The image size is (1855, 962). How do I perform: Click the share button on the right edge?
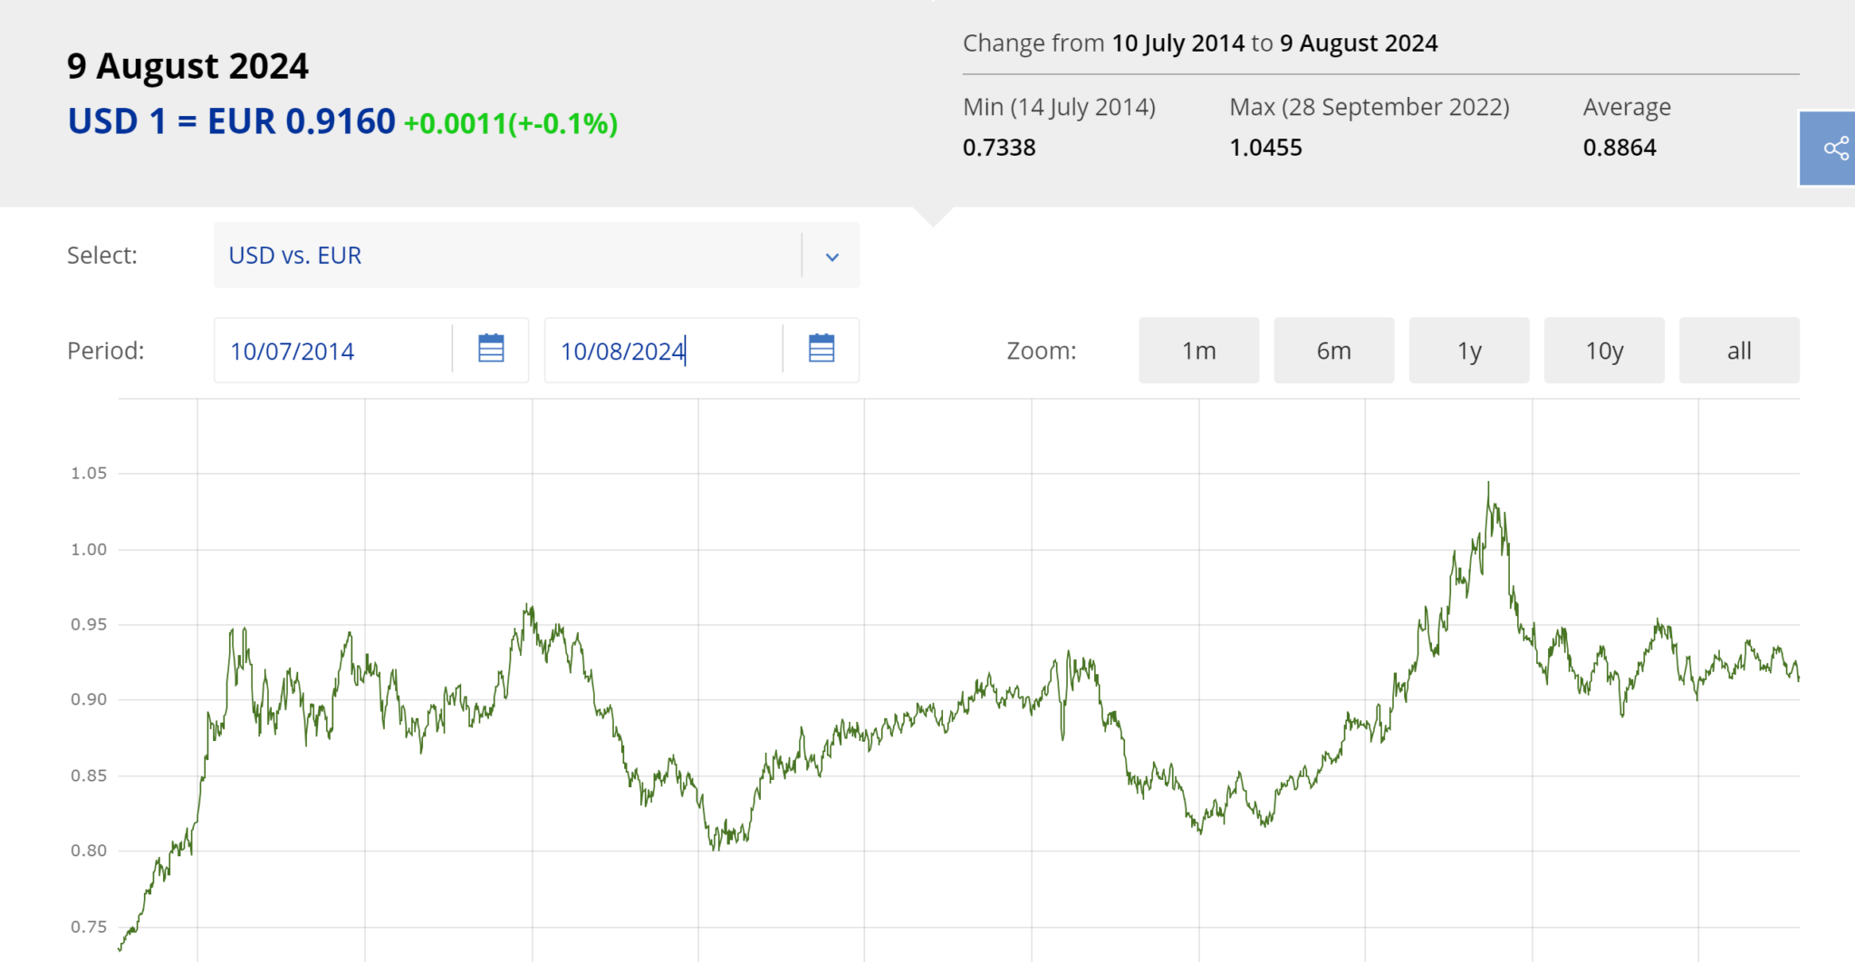pos(1835,148)
